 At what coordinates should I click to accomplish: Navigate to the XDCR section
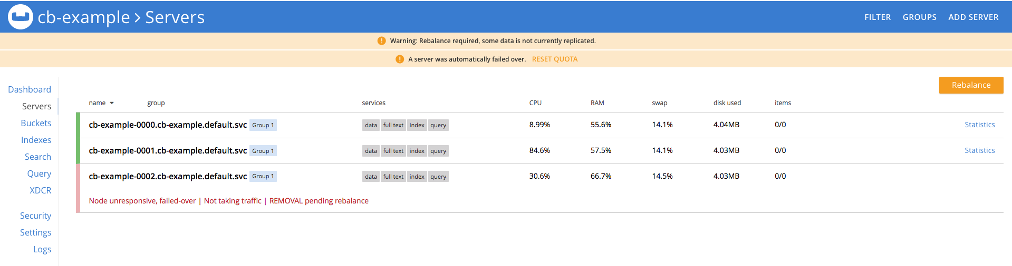[x=40, y=190]
